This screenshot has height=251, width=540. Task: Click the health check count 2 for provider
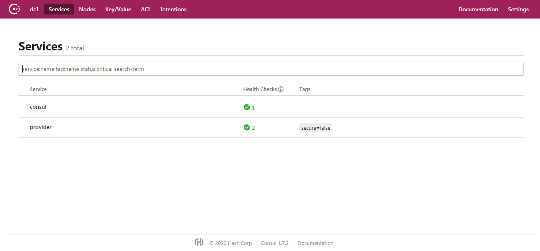click(253, 128)
